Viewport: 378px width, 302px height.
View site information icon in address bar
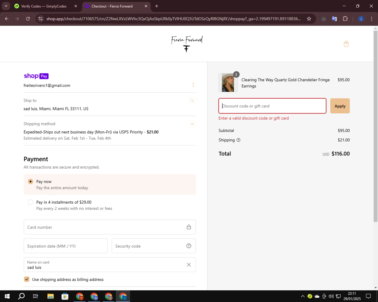click(41, 19)
